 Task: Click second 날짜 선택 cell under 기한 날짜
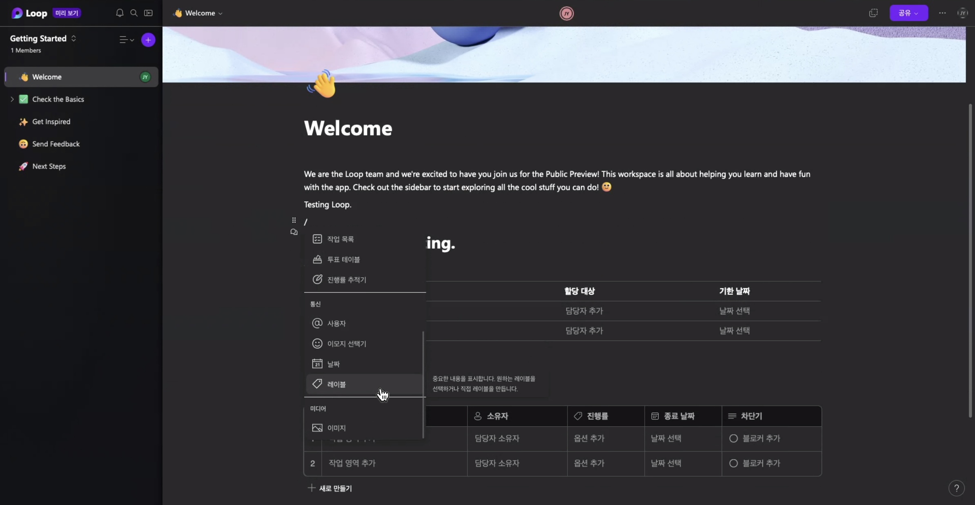point(735,331)
